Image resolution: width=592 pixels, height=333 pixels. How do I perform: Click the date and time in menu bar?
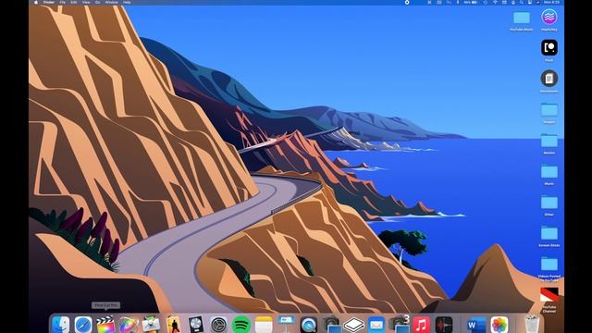coord(551,2)
